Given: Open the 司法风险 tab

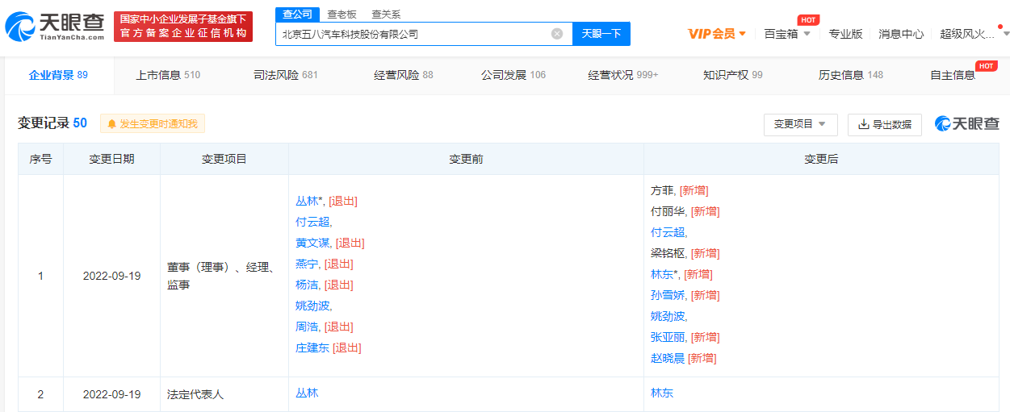Looking at the screenshot, I should [286, 75].
